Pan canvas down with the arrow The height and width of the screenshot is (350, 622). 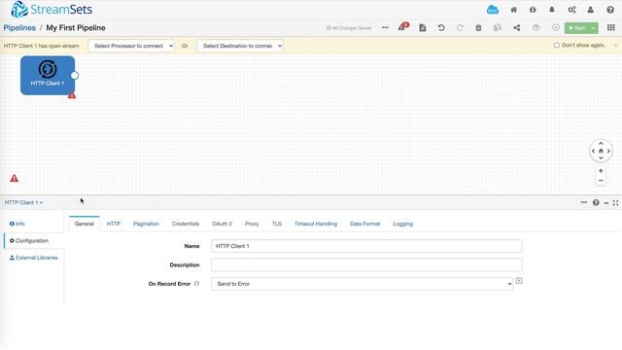tap(601, 157)
